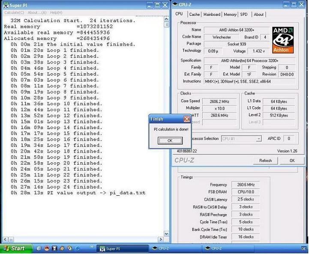Click the Super PI horizontal scroll right arrow
This screenshot has width=309, height=254.
coord(161,239)
